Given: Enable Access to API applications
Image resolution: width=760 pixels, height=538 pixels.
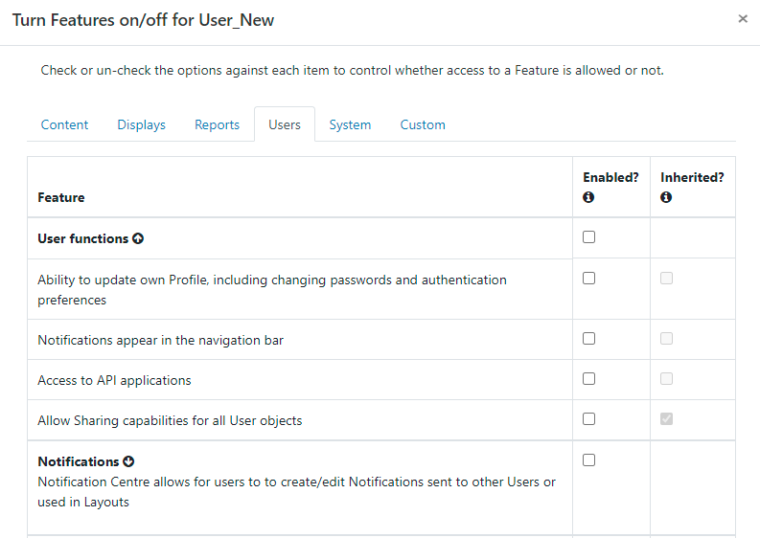Looking at the screenshot, I should click(x=588, y=378).
